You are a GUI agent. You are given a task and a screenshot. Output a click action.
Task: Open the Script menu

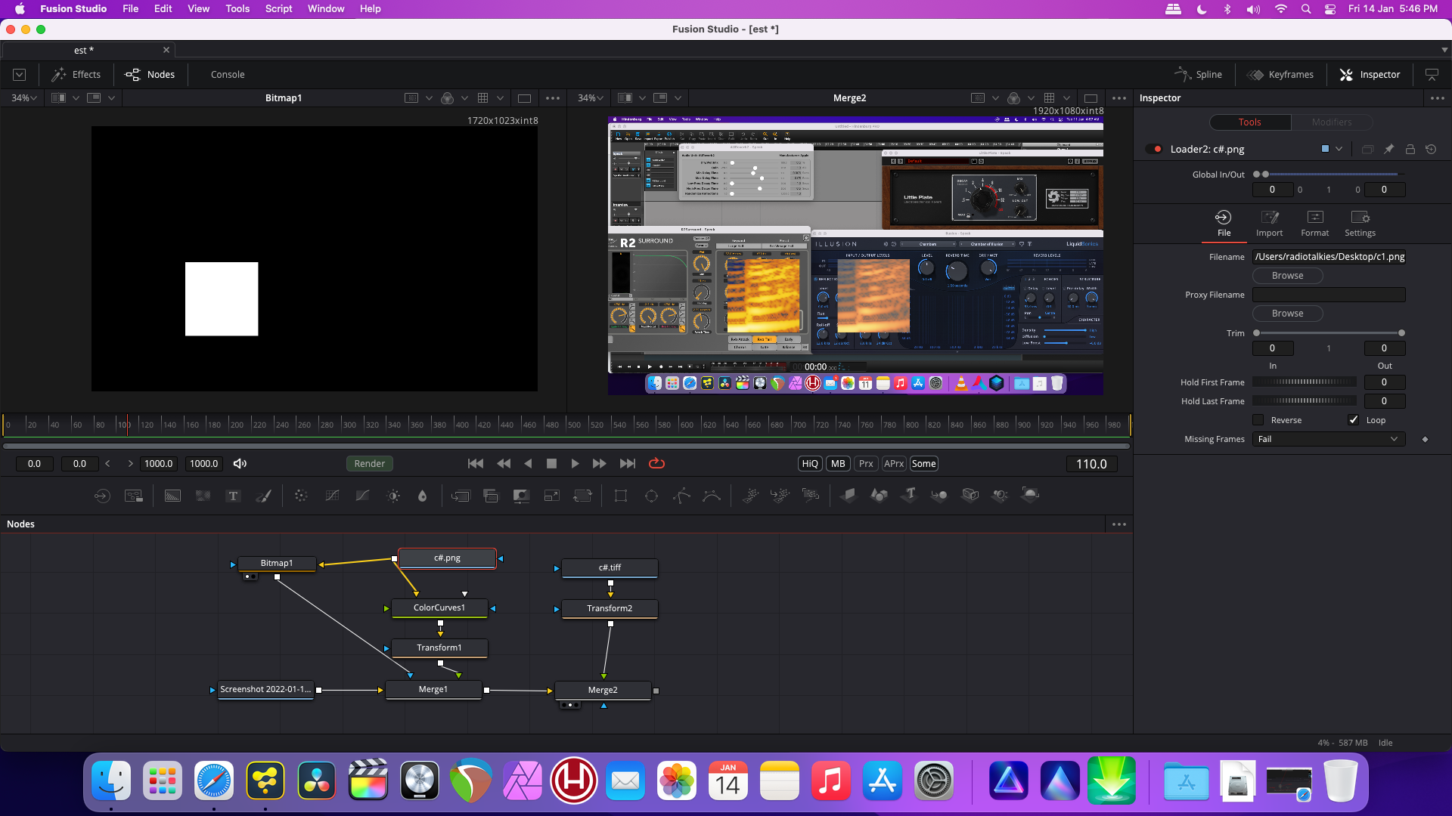click(x=278, y=9)
